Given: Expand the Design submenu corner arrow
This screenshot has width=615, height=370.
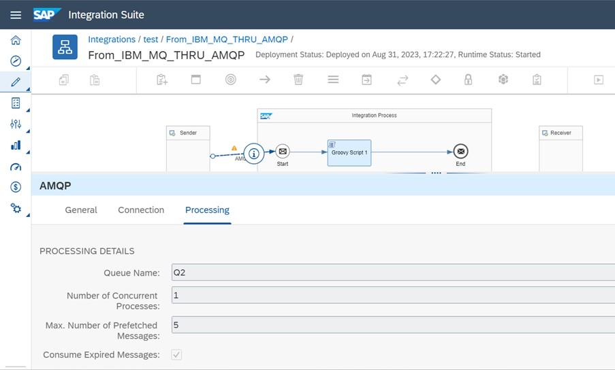Looking at the screenshot, I should [28, 89].
